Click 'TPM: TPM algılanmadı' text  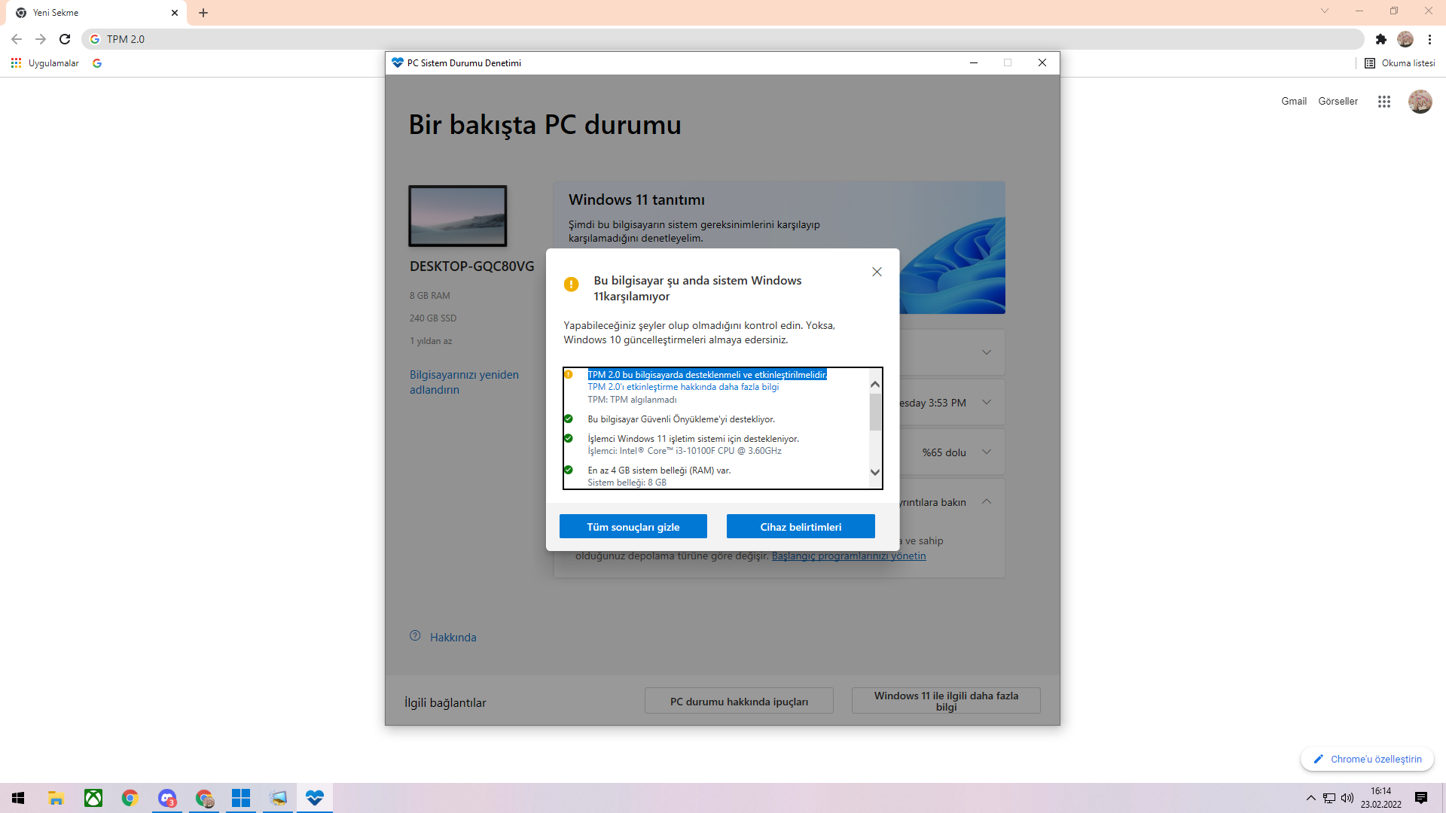pos(632,400)
